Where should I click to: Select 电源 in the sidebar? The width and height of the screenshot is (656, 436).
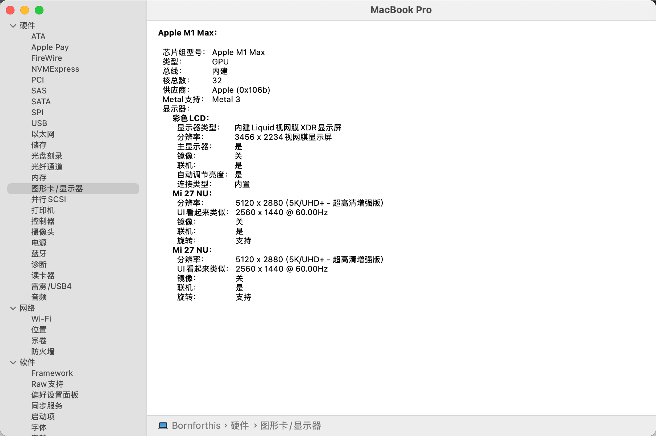pyautogui.click(x=39, y=243)
